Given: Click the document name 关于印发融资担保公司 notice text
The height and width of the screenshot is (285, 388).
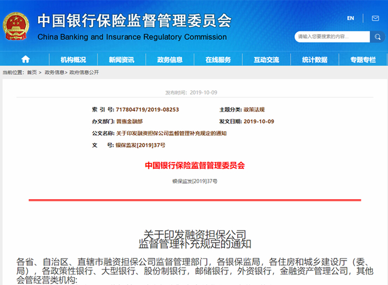Looking at the screenshot, I should [171, 133].
